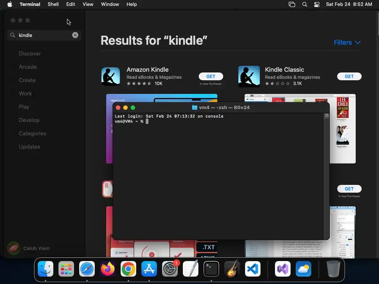Zoom the Terminal window with green button
Screen dimensions: 379x284
(x=133, y=108)
